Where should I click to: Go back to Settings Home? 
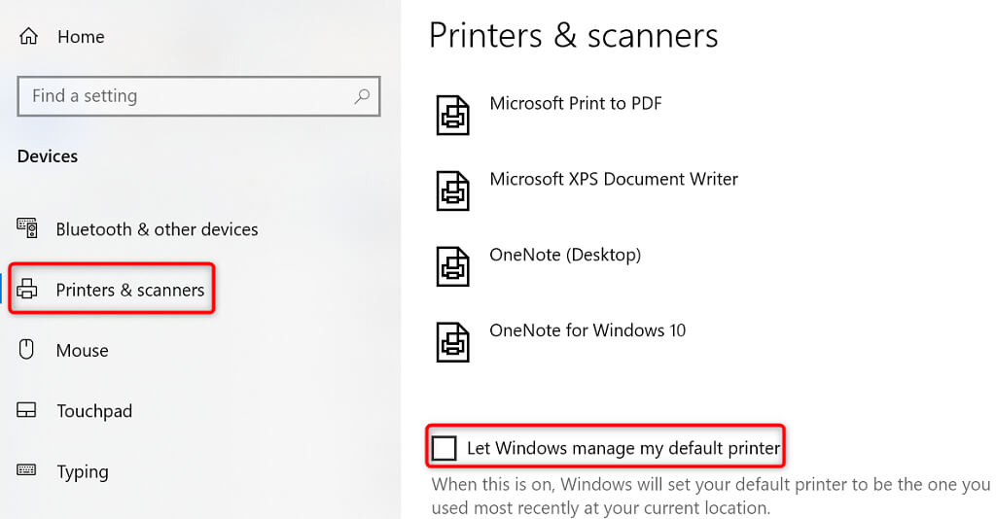[x=80, y=37]
